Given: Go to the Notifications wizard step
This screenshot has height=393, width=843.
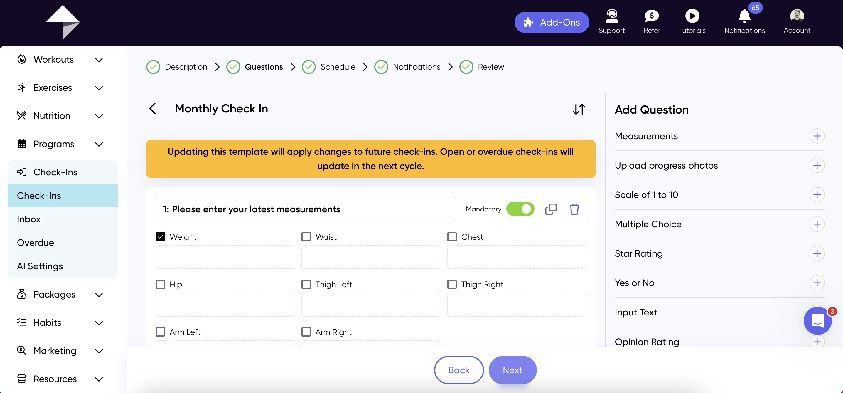Looking at the screenshot, I should pyautogui.click(x=407, y=67).
